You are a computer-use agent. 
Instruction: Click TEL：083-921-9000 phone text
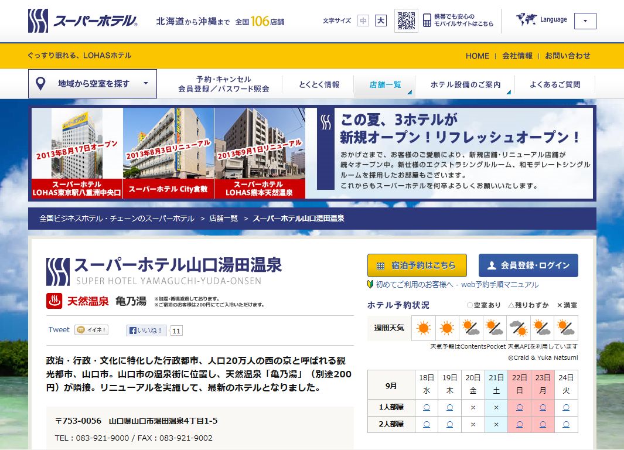click(x=92, y=438)
